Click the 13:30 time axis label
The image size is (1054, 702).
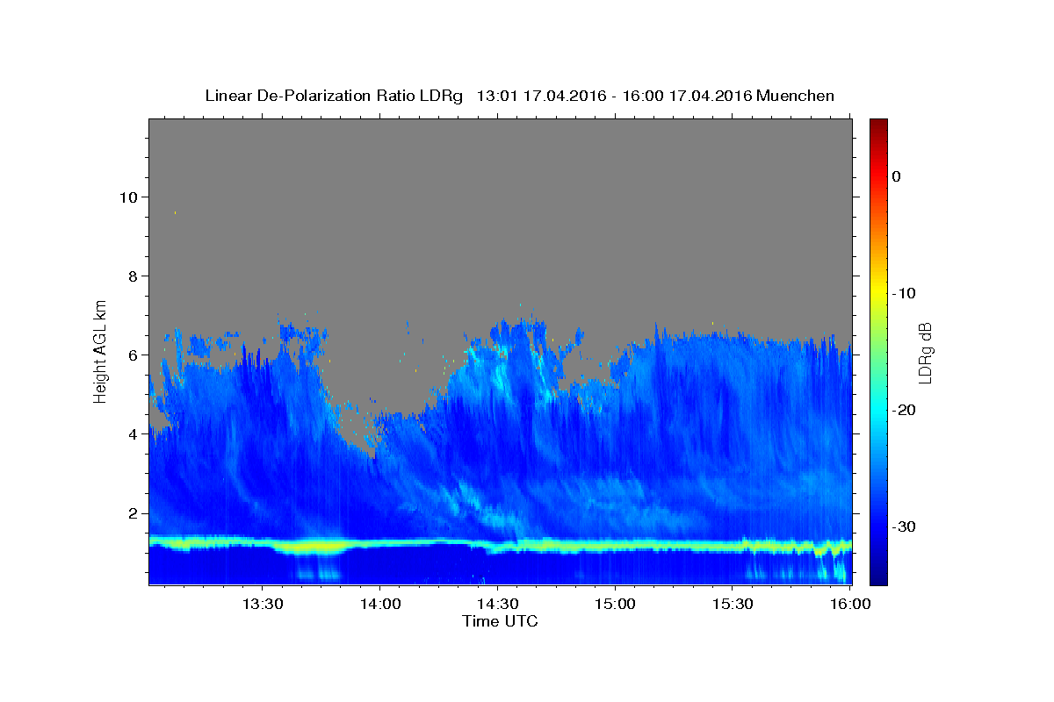[262, 605]
